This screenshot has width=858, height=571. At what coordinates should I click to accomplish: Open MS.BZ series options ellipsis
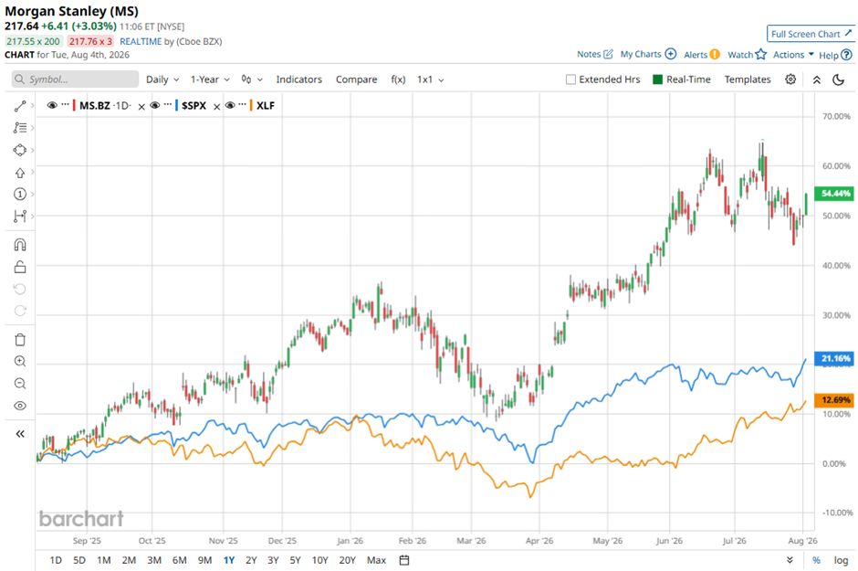click(65, 104)
